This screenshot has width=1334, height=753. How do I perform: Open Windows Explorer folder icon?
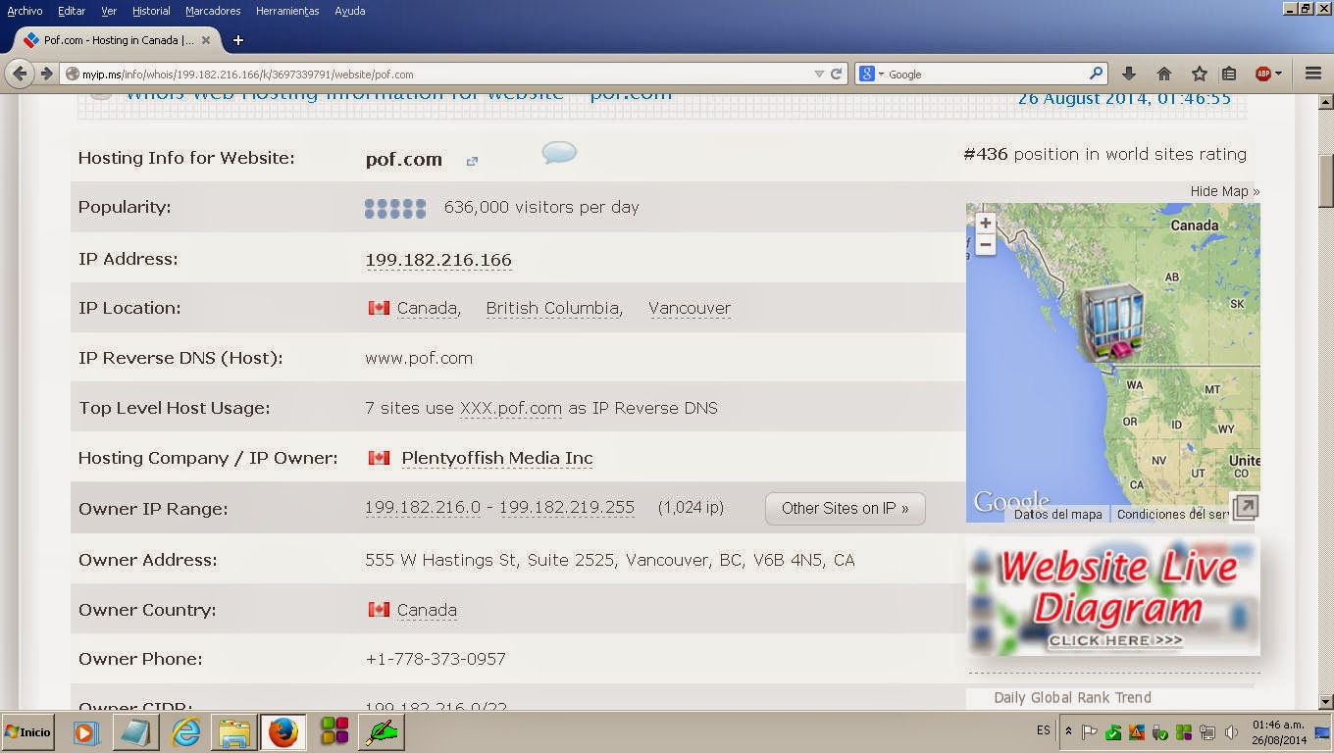tap(233, 732)
